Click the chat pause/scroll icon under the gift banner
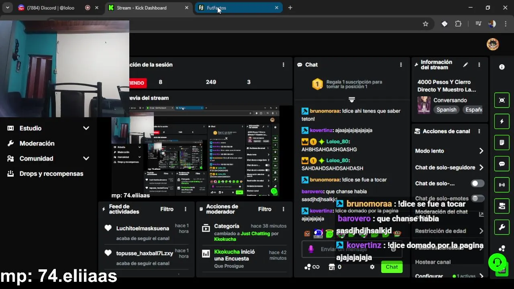The image size is (514, 289). tap(352, 100)
